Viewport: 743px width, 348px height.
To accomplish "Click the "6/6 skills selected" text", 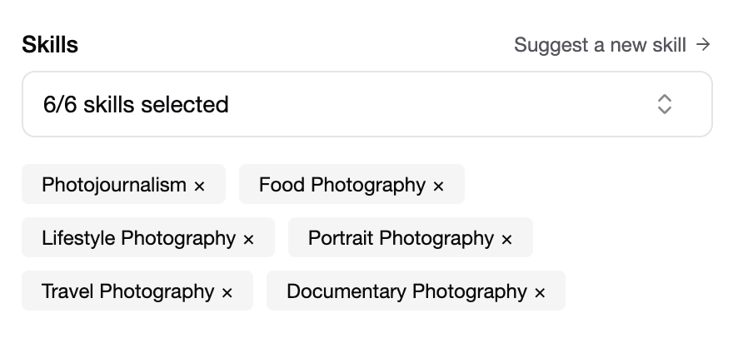I will pyautogui.click(x=136, y=105).
